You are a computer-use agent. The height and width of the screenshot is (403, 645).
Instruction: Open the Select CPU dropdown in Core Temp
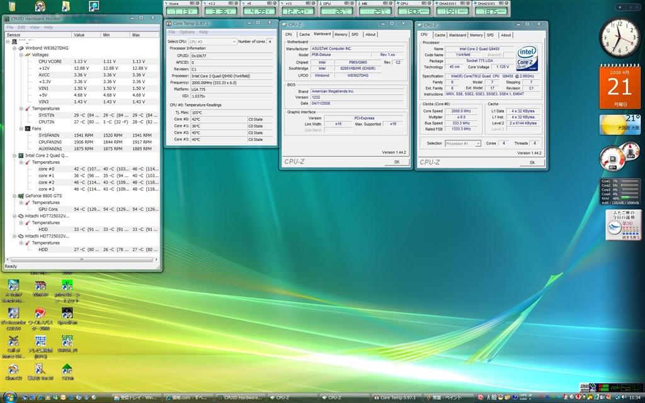(x=212, y=42)
